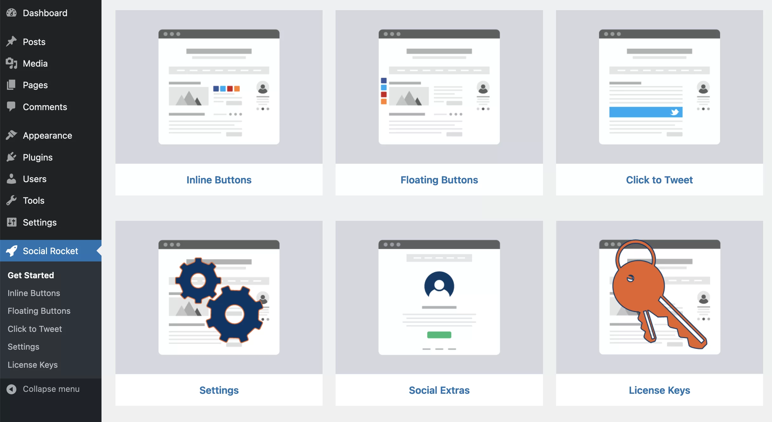Click the Click to Tweet sidebar item
The height and width of the screenshot is (422, 772).
pyautogui.click(x=35, y=329)
